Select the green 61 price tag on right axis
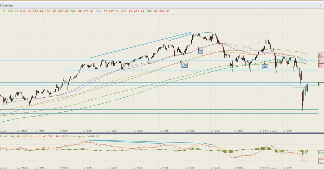324x170 pixels. [321, 84]
